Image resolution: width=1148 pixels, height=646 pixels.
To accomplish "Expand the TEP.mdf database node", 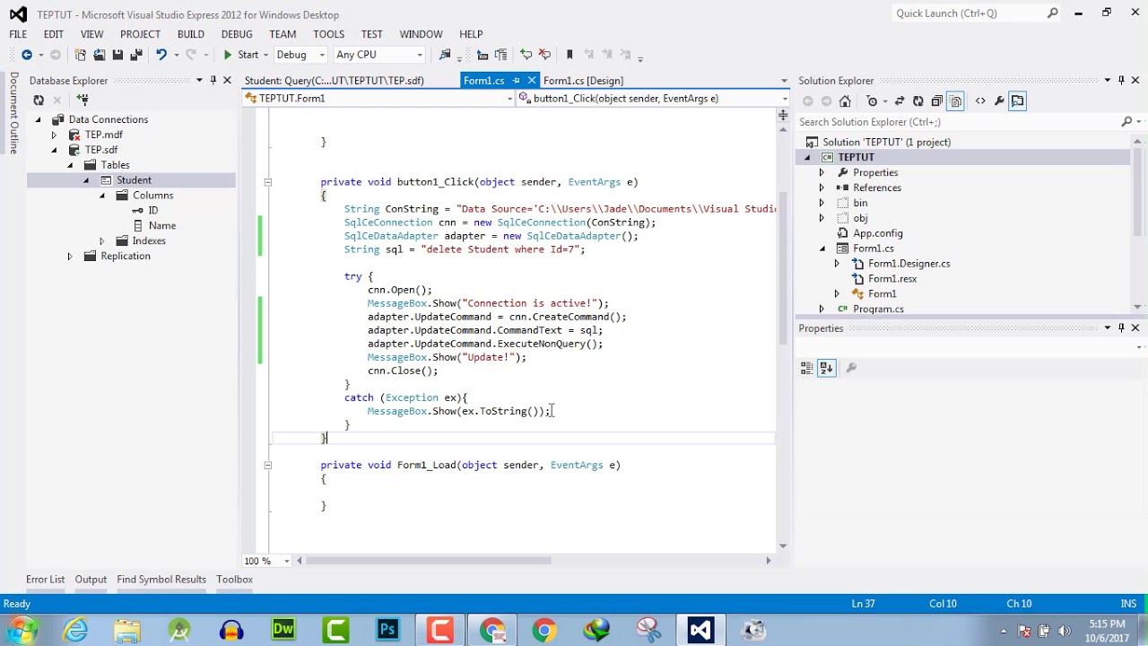I will point(54,135).
